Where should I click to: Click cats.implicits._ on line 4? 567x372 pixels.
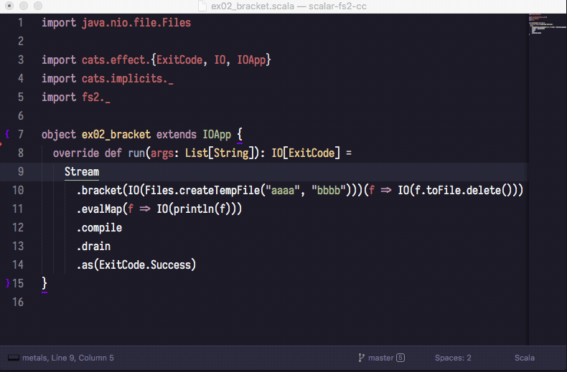tap(128, 78)
